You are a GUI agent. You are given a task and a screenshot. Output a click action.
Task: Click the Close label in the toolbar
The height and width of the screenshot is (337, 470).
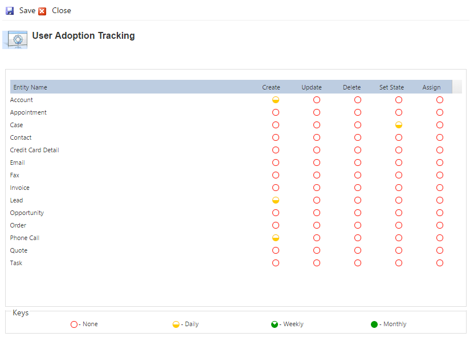[61, 10]
